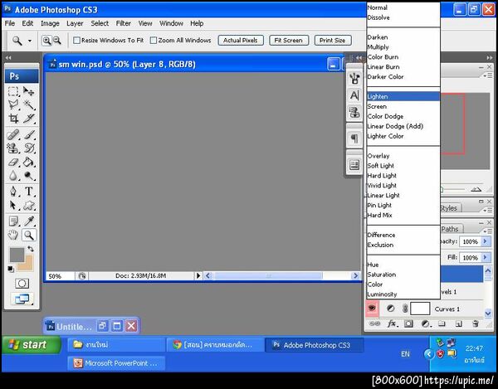Select the History Brush tool

pos(29,148)
